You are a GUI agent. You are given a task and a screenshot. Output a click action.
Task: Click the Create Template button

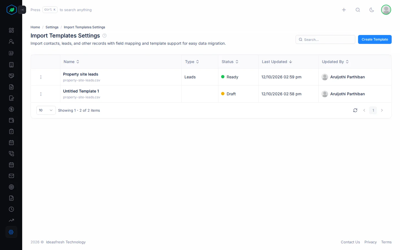point(375,39)
